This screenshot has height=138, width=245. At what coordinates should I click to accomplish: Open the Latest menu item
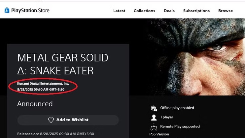[x=119, y=11]
